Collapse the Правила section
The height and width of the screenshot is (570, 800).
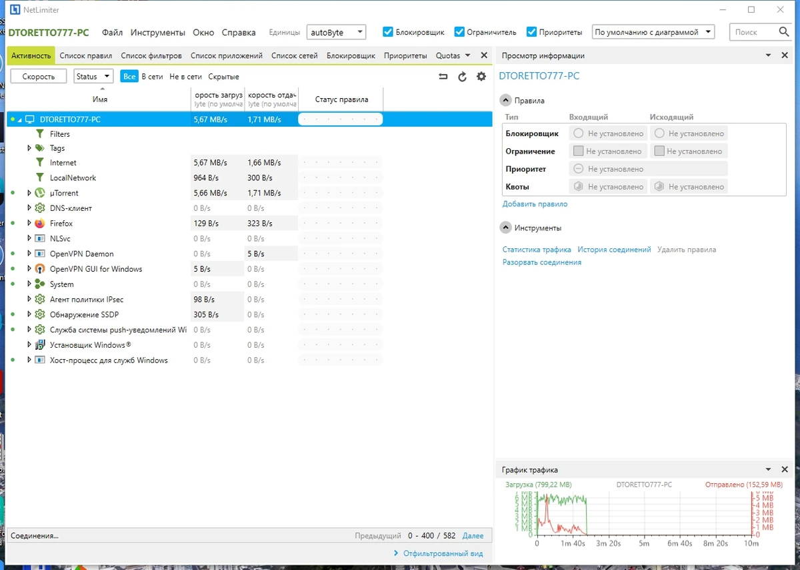(x=505, y=101)
